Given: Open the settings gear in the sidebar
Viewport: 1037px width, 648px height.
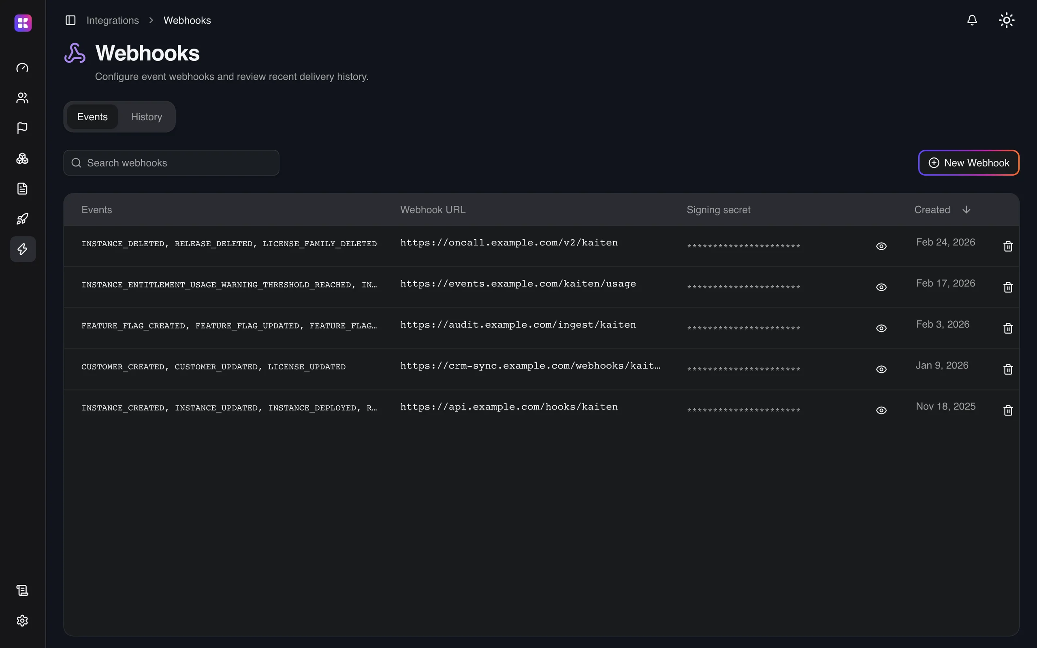Looking at the screenshot, I should [22, 620].
